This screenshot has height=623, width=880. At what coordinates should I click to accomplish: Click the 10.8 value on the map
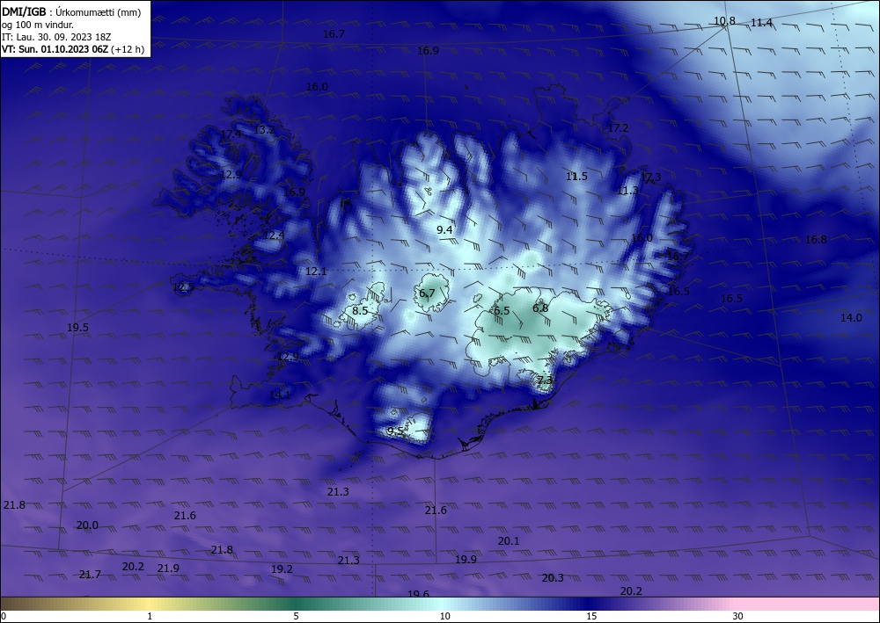tap(724, 21)
